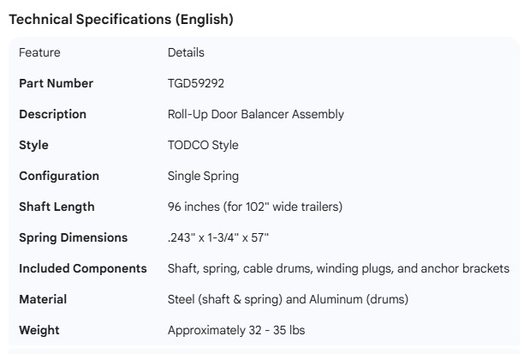This screenshot has width=530, height=354.
Task: Select the Included Components row label
Action: point(82,268)
